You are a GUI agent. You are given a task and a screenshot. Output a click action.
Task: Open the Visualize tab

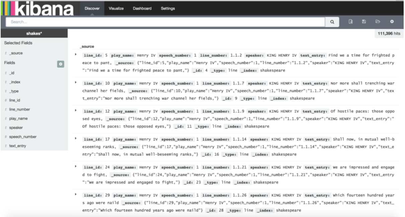click(116, 8)
